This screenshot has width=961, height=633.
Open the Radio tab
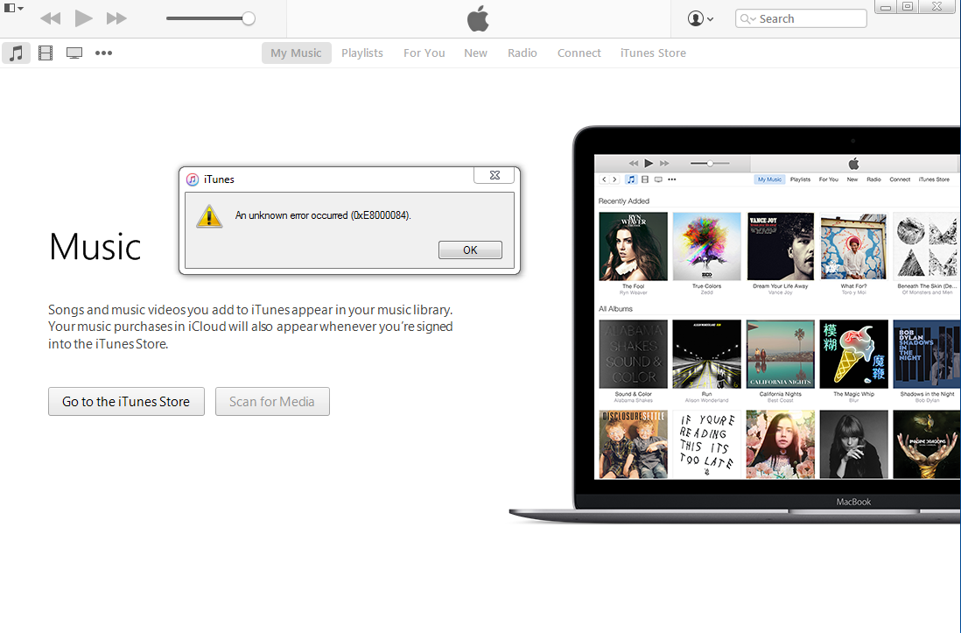523,53
